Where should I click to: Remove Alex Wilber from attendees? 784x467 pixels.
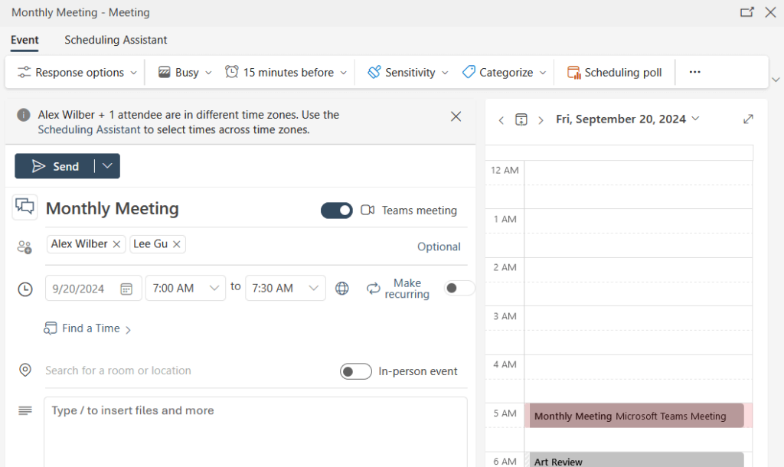(x=116, y=244)
